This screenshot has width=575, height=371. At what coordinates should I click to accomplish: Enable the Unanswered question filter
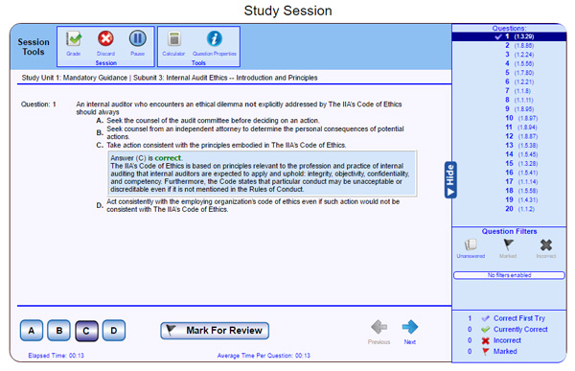pyautogui.click(x=471, y=245)
